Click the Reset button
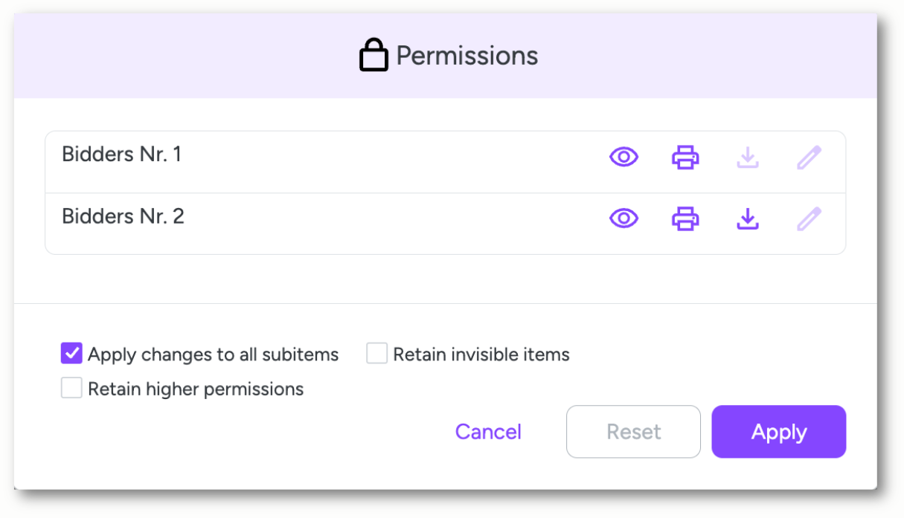 point(634,432)
